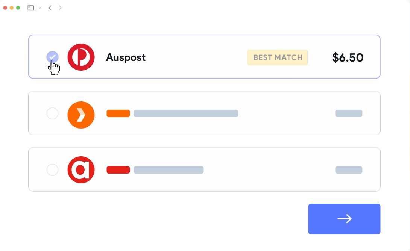
Task: Open the dropdown chevron beside sidebar icon
Action: coord(40,8)
